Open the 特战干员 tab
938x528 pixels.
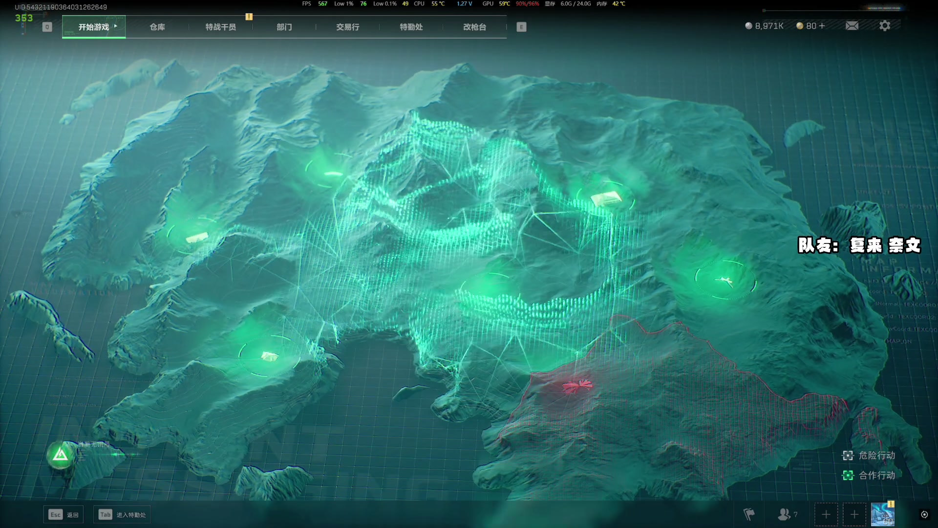pyautogui.click(x=221, y=27)
